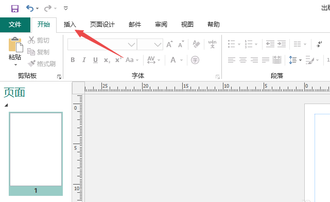Click the Increase Font Size icon
Viewport: 330px width, 202px height.
pyautogui.click(x=169, y=44)
